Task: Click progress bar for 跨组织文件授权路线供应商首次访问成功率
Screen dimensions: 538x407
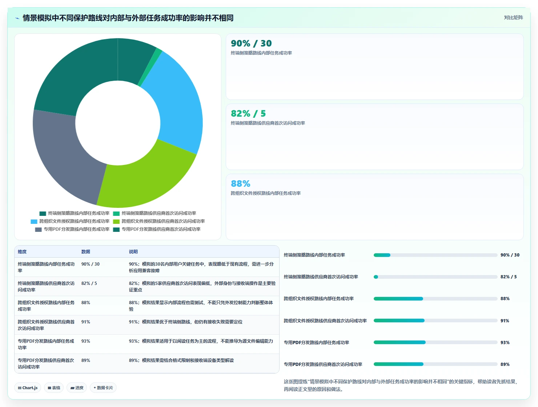Action: tap(435, 321)
